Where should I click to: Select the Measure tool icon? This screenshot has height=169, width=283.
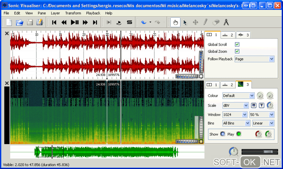(x=226, y=22)
